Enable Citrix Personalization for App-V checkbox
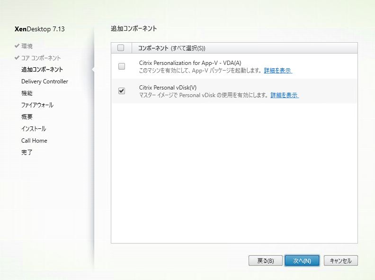The height and width of the screenshot is (280, 375). click(122, 66)
